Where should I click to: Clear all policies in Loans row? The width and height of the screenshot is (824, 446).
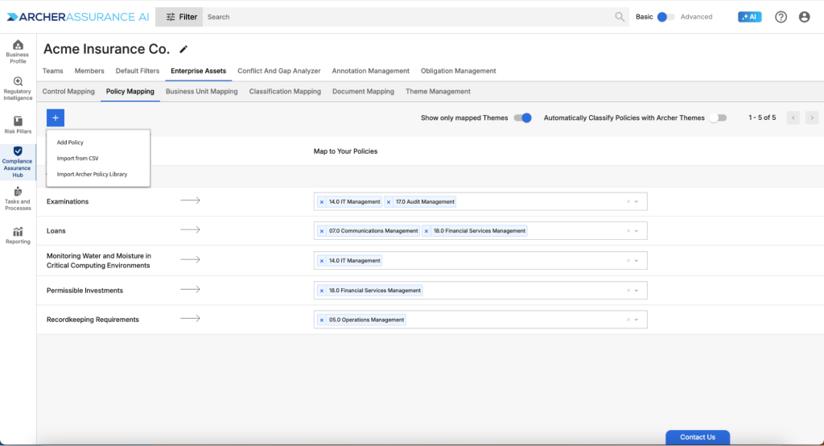click(x=628, y=231)
